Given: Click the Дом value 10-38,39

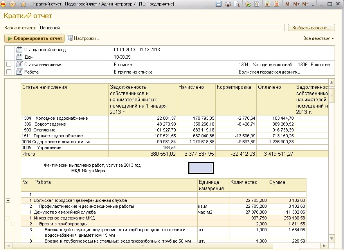Looking at the screenshot, I should (x=122, y=57).
